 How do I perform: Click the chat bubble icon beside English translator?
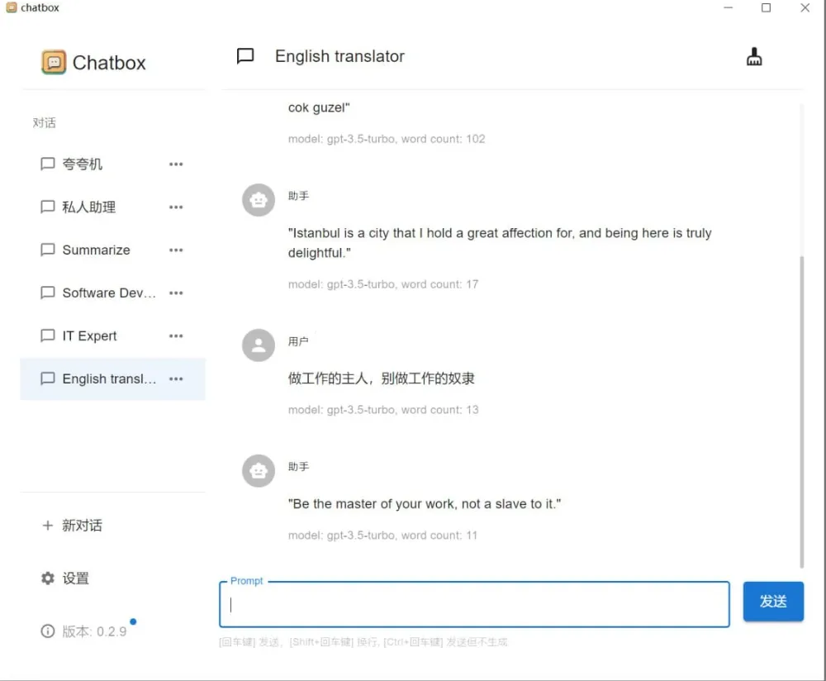[244, 56]
